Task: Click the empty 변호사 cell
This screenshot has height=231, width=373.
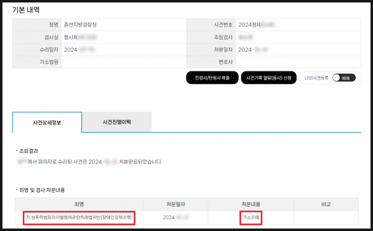Action: (298, 62)
